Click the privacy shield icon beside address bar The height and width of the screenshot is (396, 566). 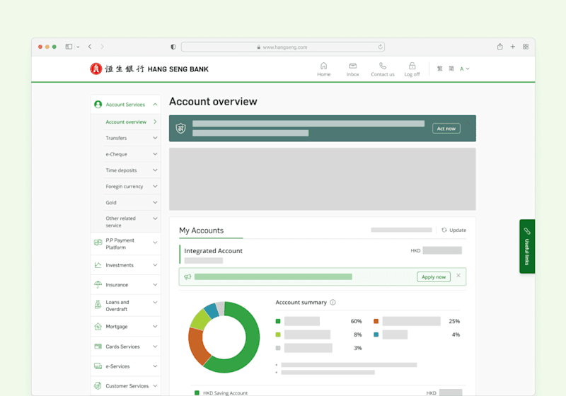[173, 47]
